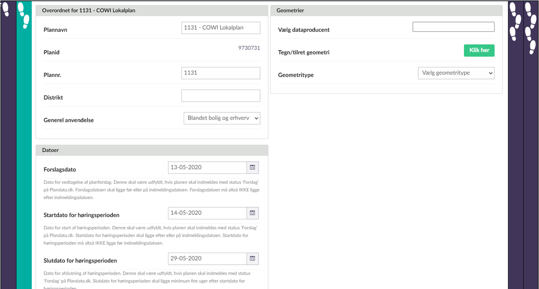The height and width of the screenshot is (289, 539).
Task: Click the Forslagsdato date text field
Action: point(207,168)
